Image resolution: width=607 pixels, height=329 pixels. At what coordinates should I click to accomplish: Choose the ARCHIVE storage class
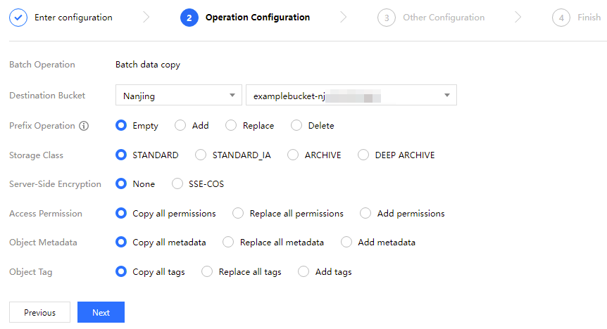293,155
